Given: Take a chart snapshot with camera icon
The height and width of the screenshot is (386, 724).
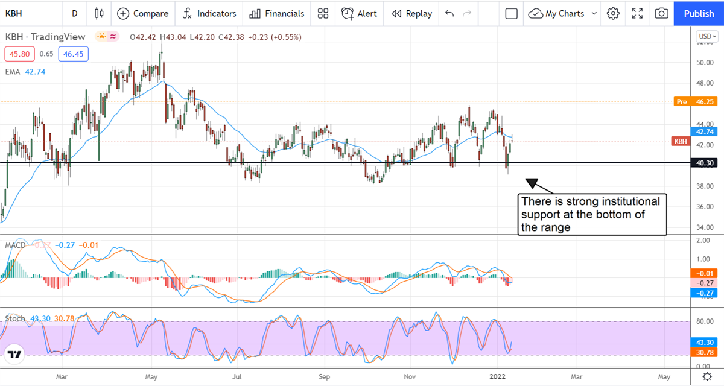Looking at the screenshot, I should (661, 13).
